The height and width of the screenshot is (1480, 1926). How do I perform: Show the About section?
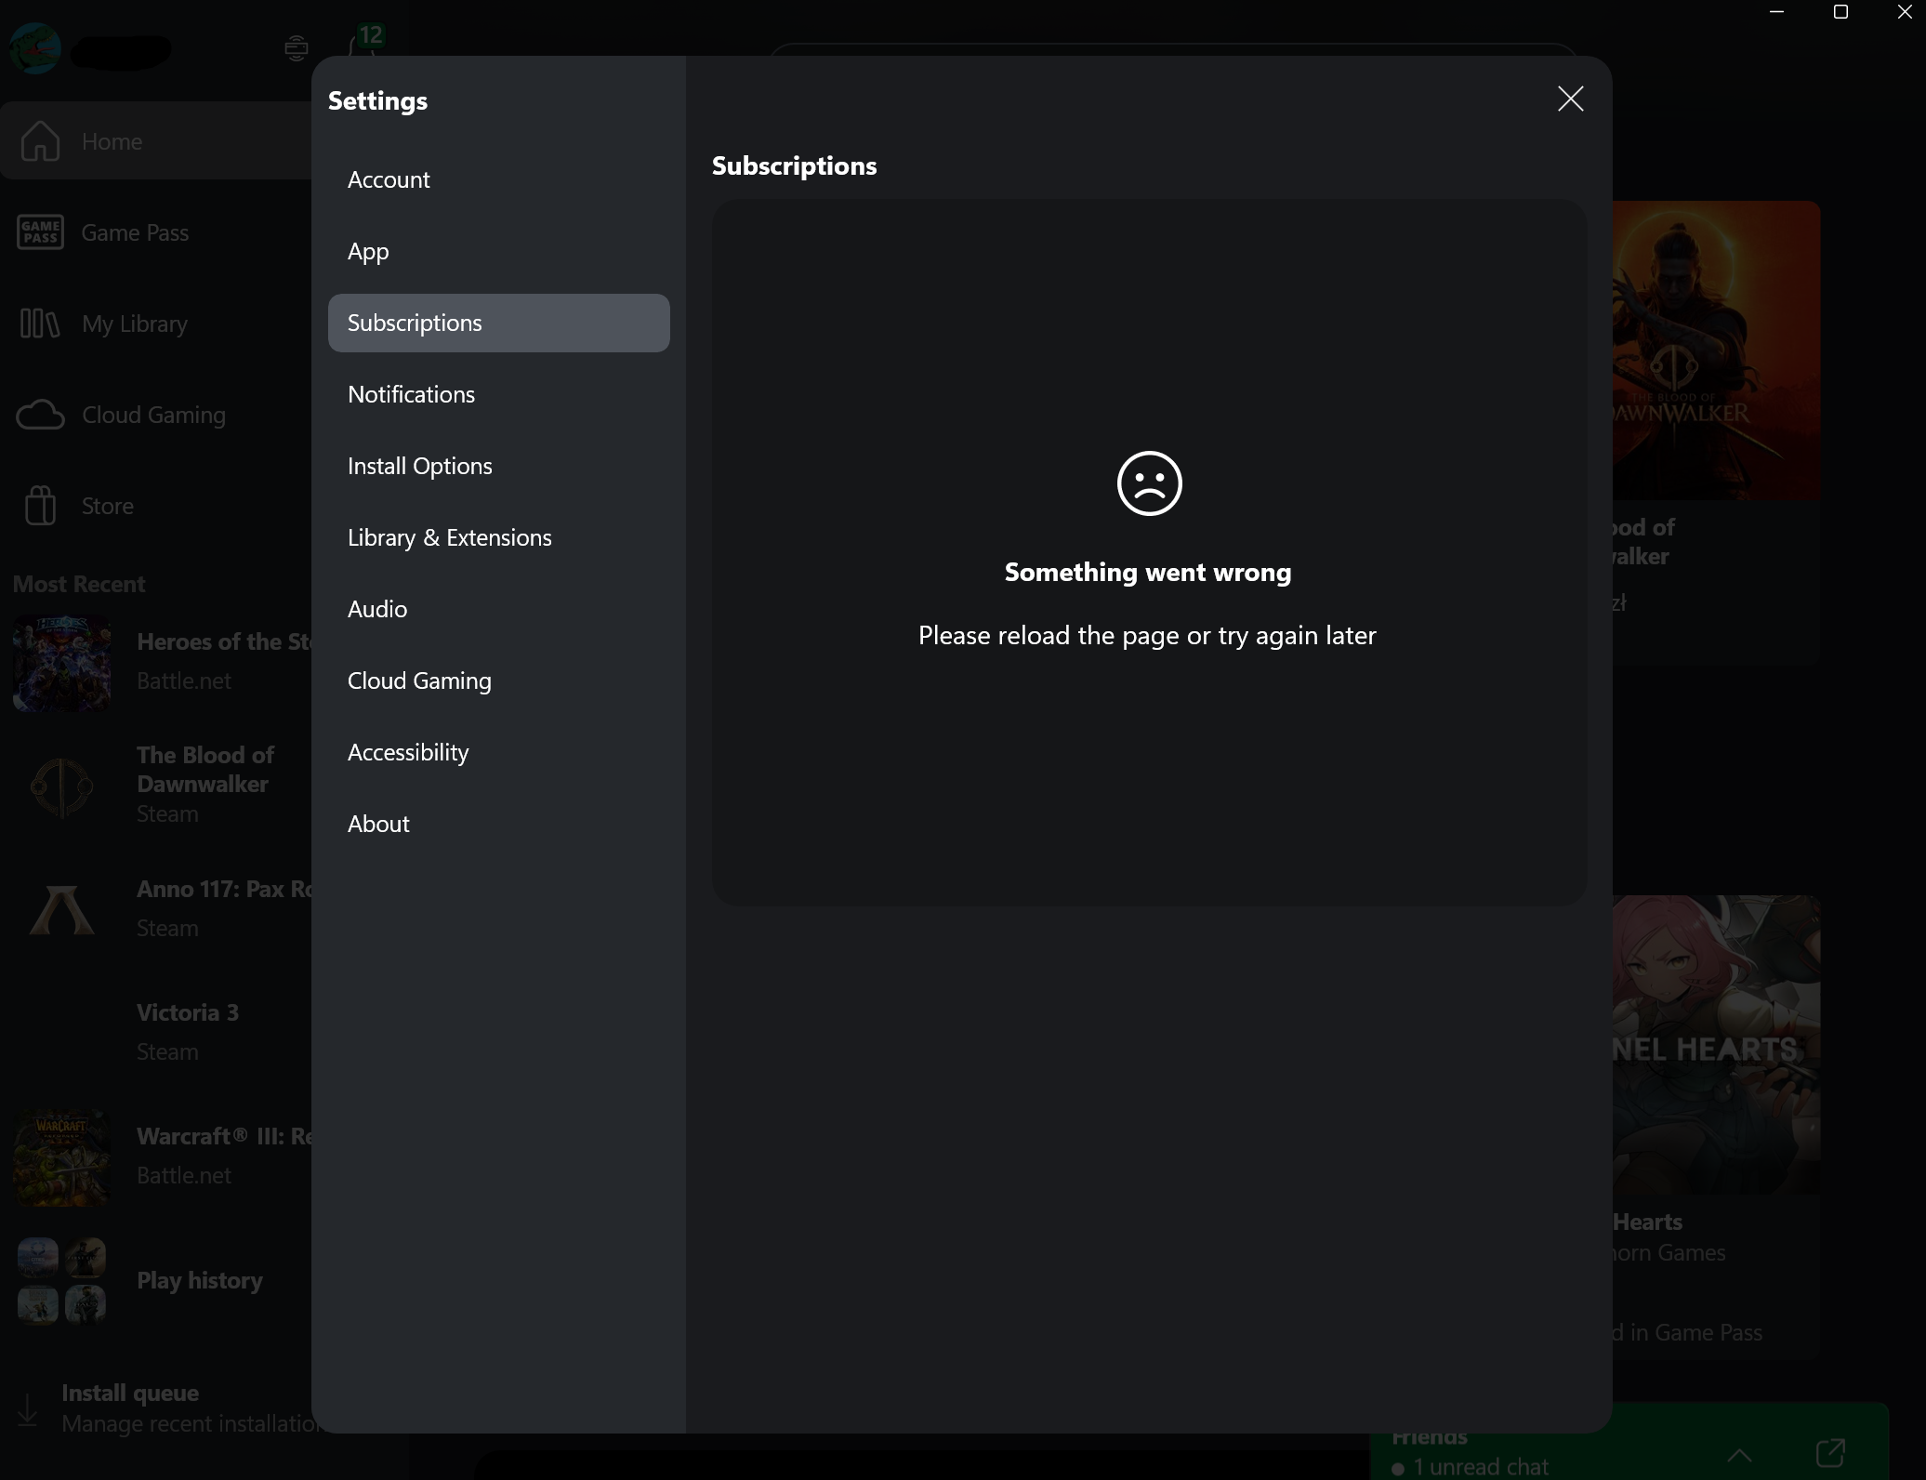pyautogui.click(x=498, y=824)
